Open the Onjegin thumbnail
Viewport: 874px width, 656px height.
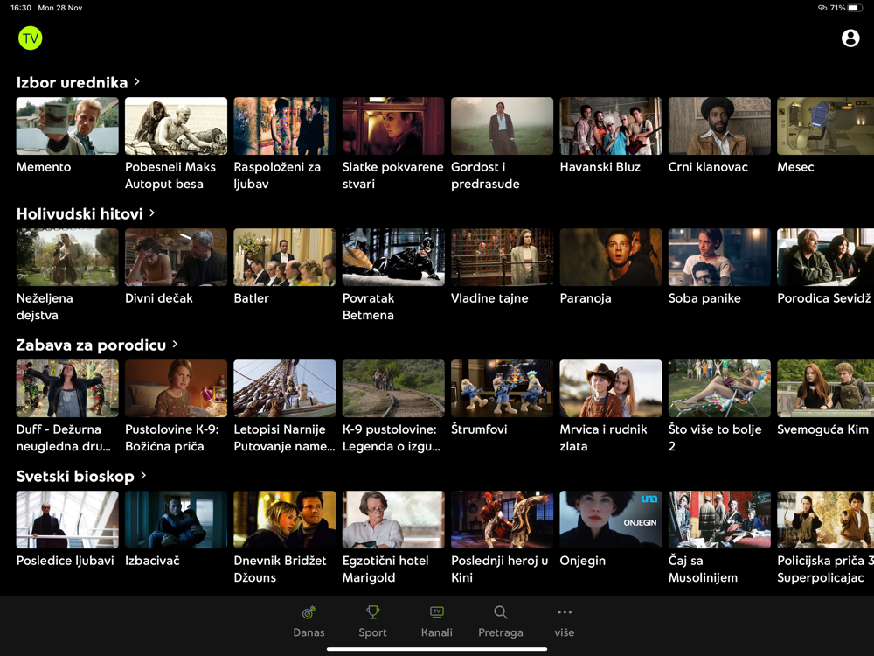click(x=611, y=520)
